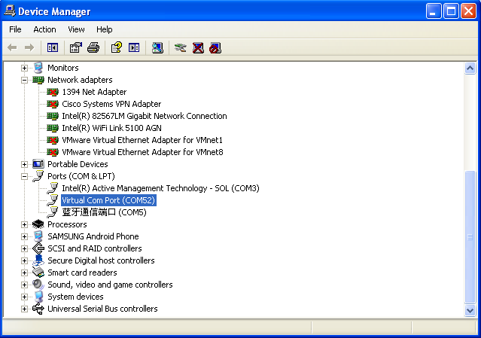The image size is (481, 338).
Task: Maximize the Device Manager window
Action: tap(451, 11)
